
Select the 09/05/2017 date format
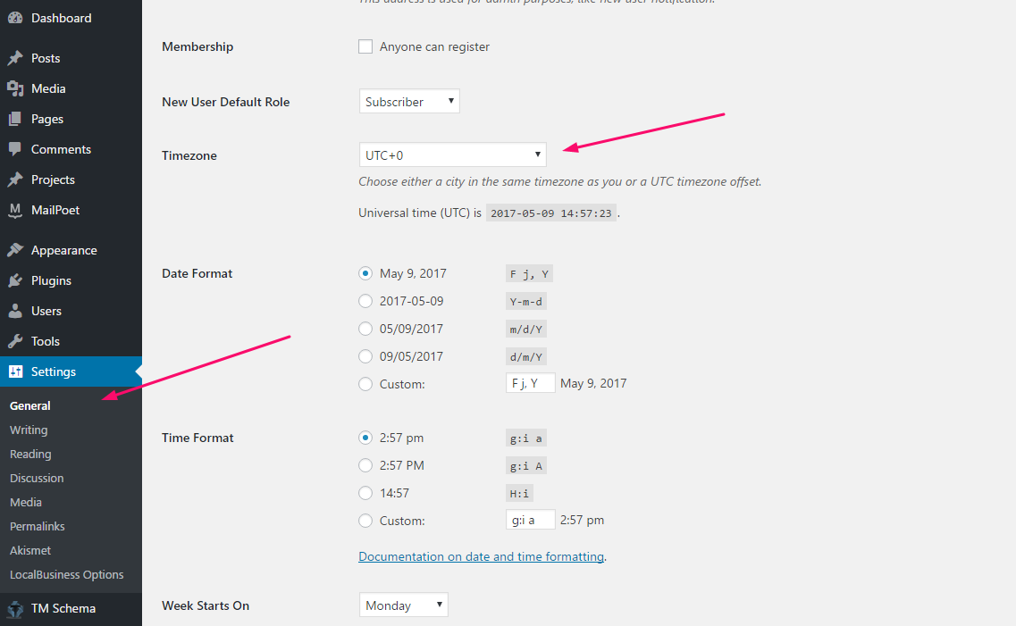coord(365,356)
